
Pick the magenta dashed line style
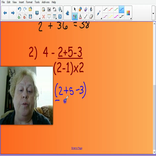click(116, 17)
